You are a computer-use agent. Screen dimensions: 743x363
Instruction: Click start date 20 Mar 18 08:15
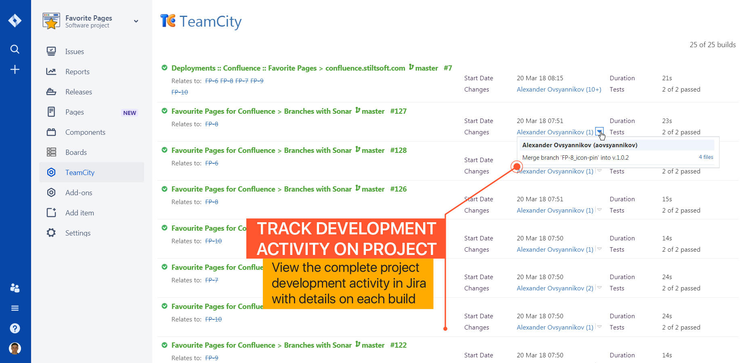pos(540,78)
